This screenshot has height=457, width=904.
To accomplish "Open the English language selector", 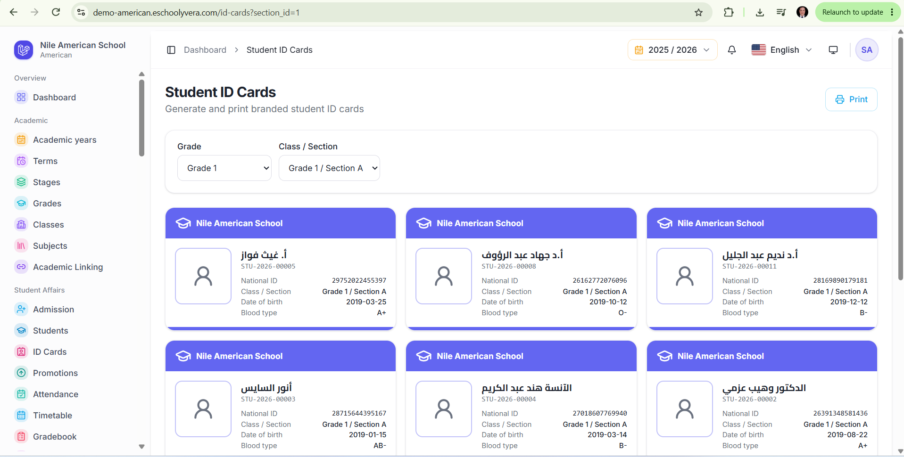I will click(x=782, y=50).
